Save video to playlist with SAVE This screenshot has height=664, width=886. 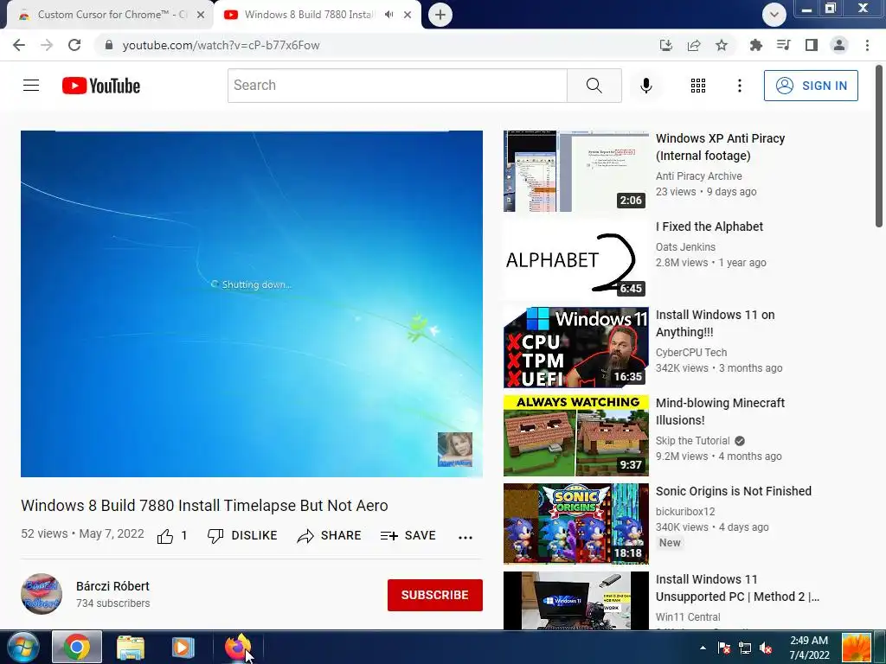408,536
